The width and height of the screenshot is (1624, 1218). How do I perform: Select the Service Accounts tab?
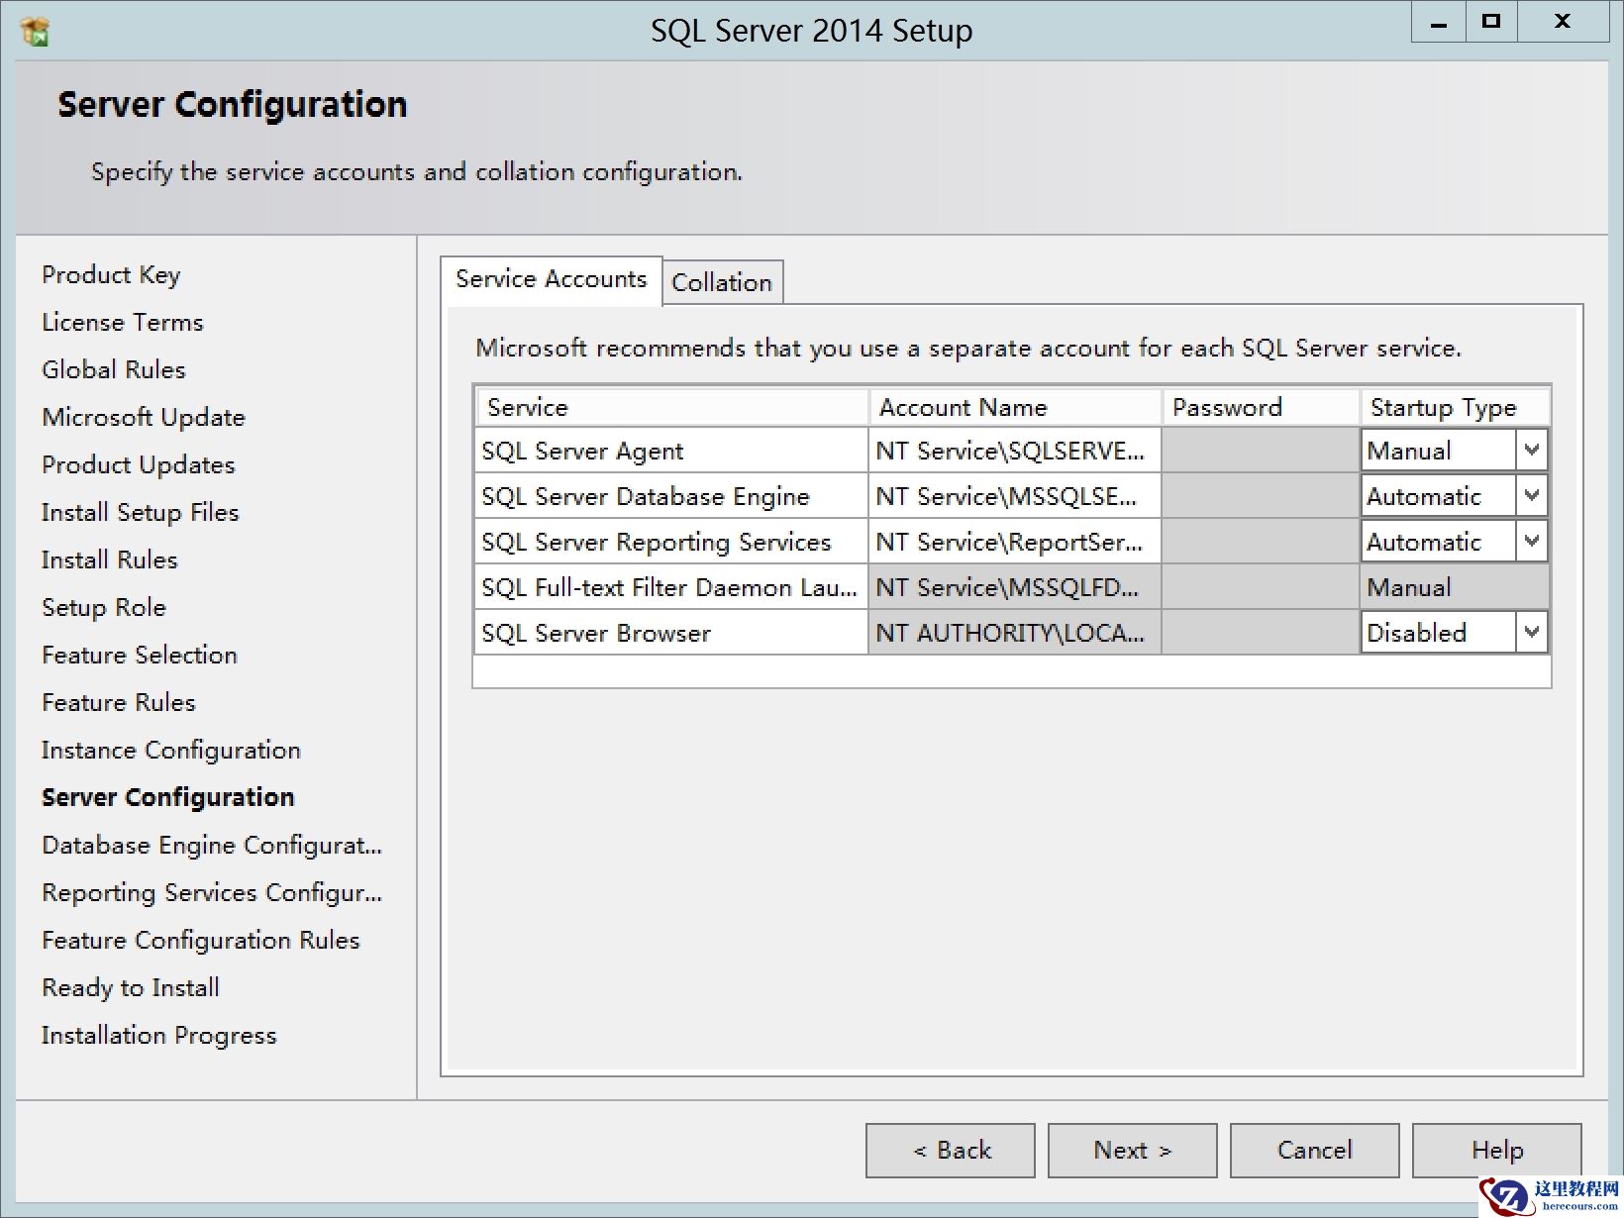(551, 279)
